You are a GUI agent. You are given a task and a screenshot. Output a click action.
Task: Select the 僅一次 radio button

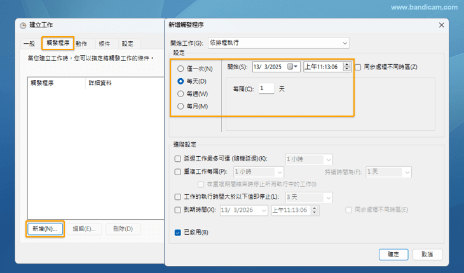coord(181,69)
